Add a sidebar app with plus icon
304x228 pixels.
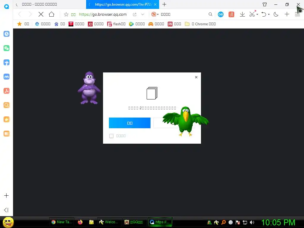[7, 195]
